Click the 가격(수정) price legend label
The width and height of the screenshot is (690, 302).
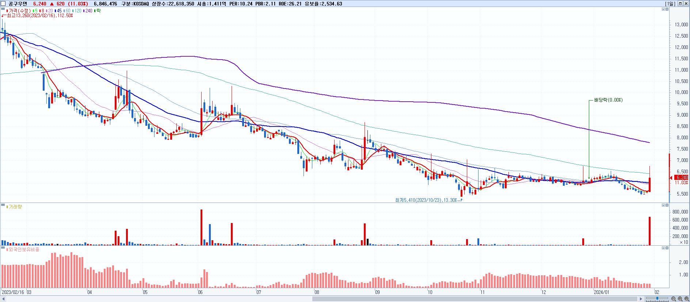point(19,11)
